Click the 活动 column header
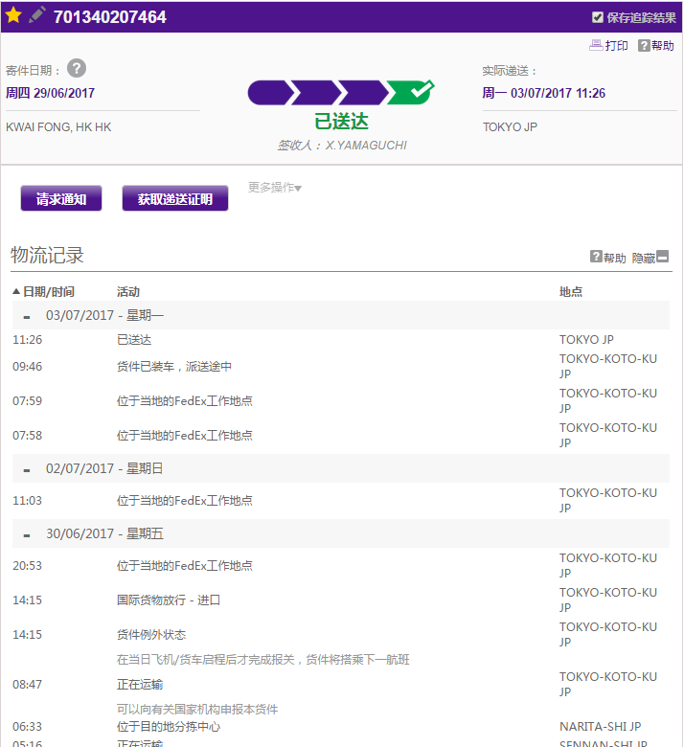 point(128,291)
